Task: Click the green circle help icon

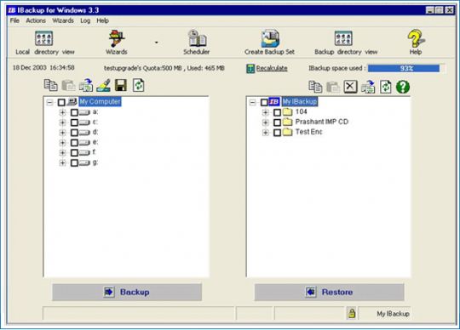Action: [x=403, y=87]
